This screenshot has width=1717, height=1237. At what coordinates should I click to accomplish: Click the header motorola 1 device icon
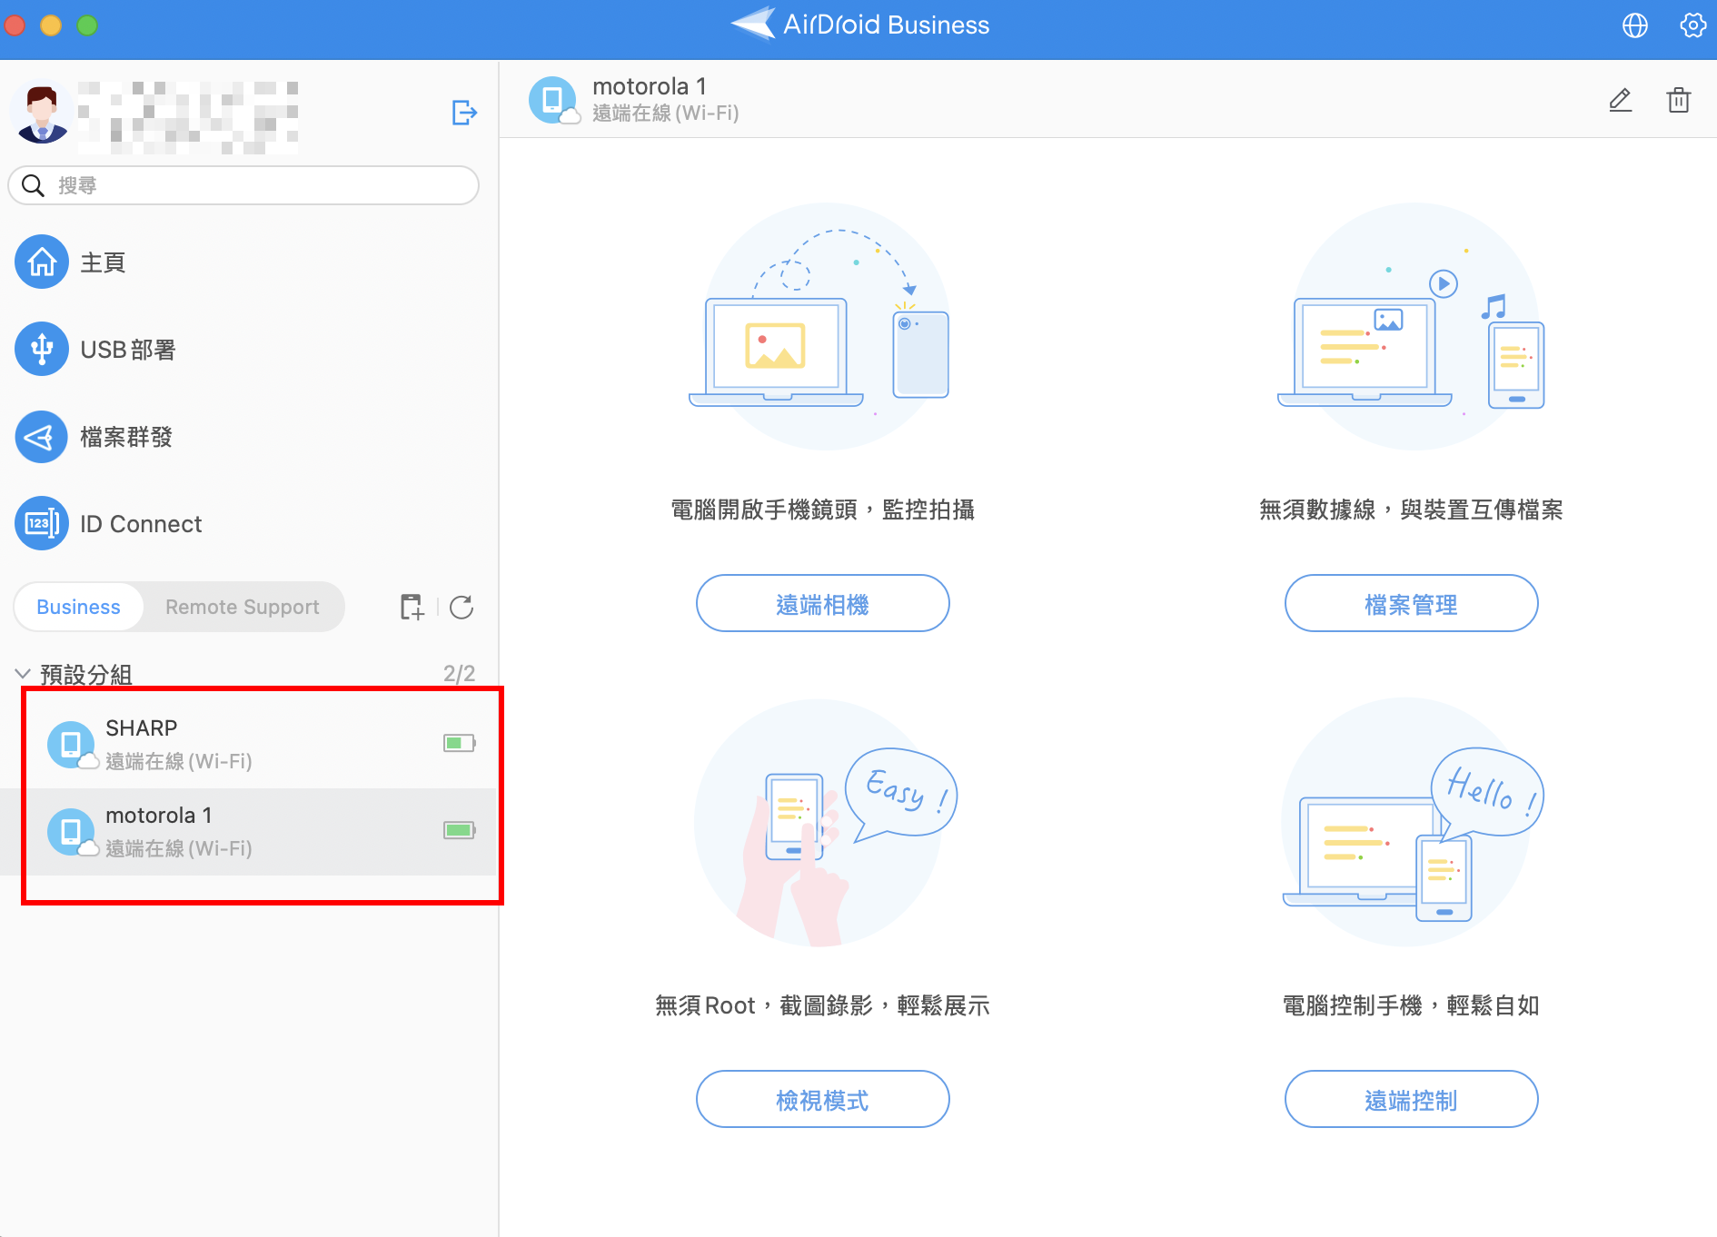pyautogui.click(x=553, y=100)
